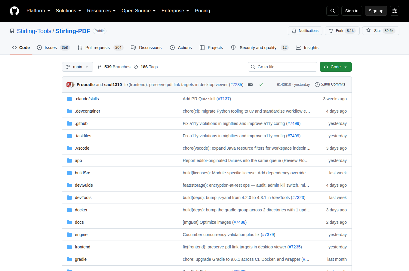The height and width of the screenshot is (271, 409).
Task: Click the commits history clock icon
Action: tap(317, 85)
